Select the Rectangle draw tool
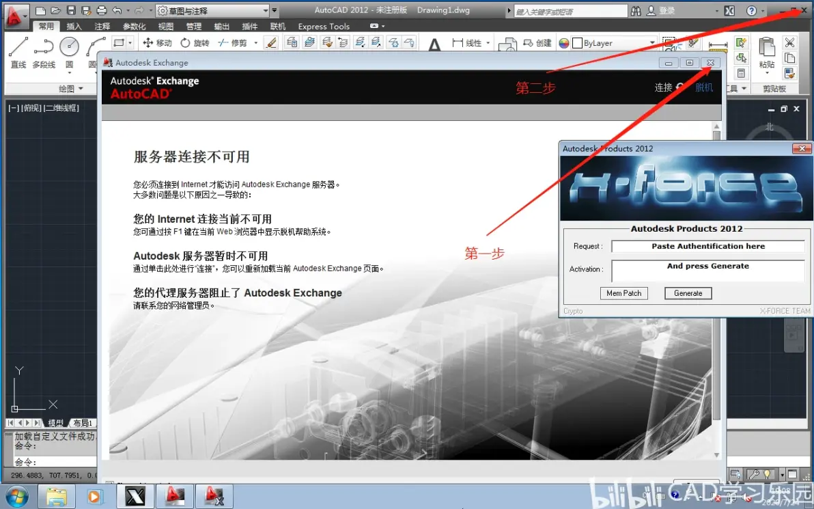Screen dimensions: 814x509 coord(119,42)
